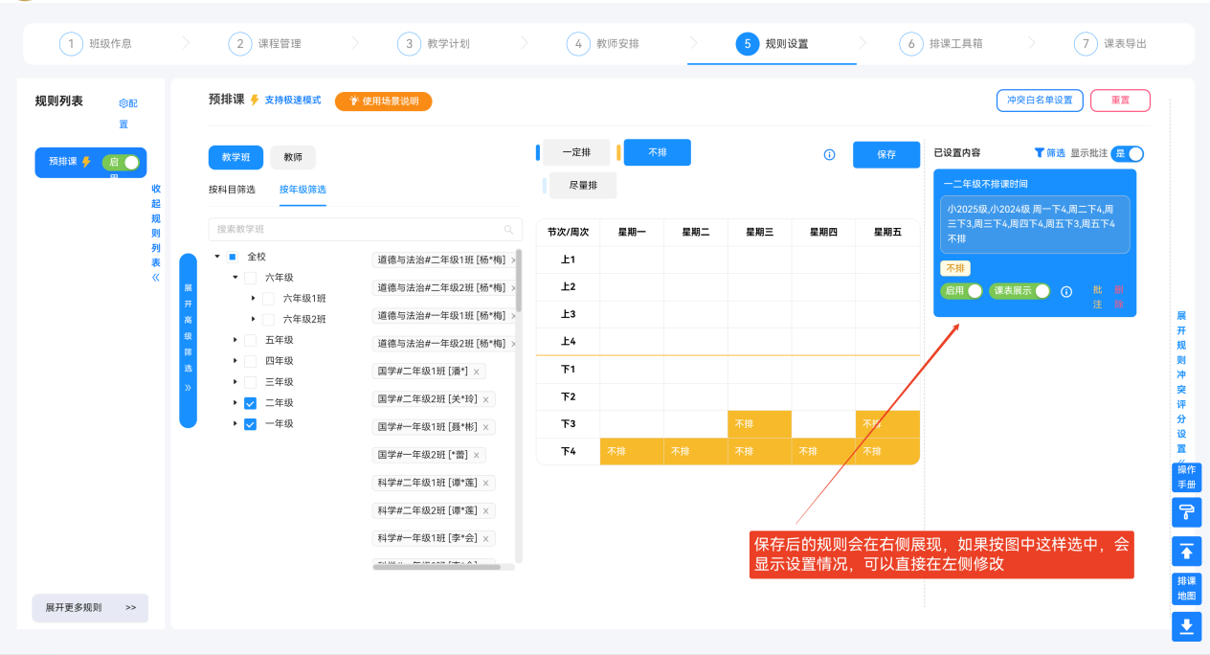Collapse the 全校 tree node arrow
The height and width of the screenshot is (655, 1210).
click(217, 257)
